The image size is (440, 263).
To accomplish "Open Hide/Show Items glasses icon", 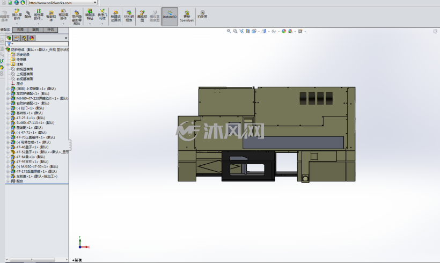I will [x=274, y=31].
